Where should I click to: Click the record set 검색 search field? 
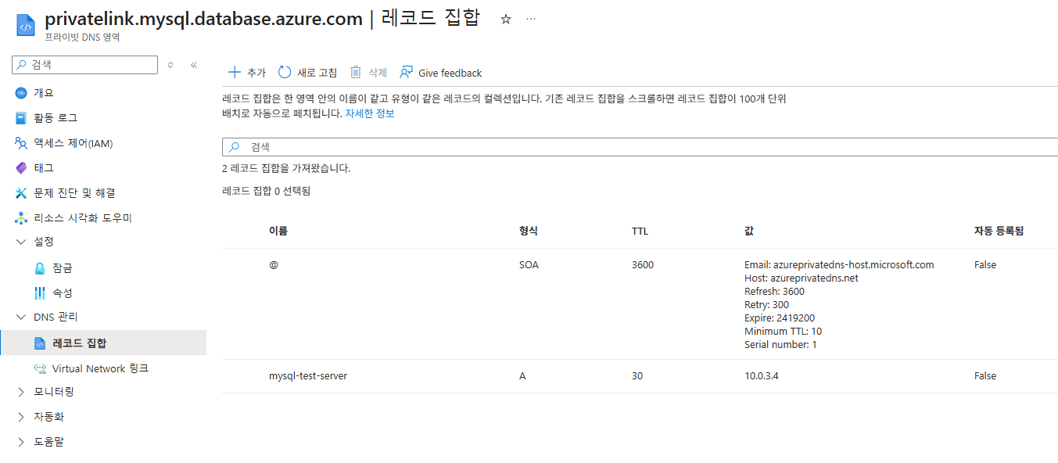click(x=640, y=147)
